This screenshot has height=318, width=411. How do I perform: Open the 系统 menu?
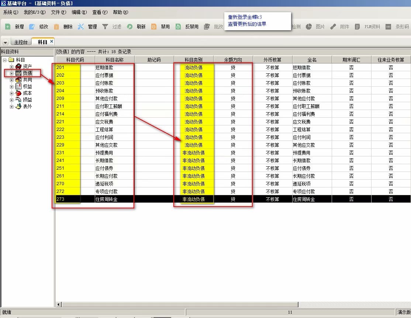coord(10,12)
